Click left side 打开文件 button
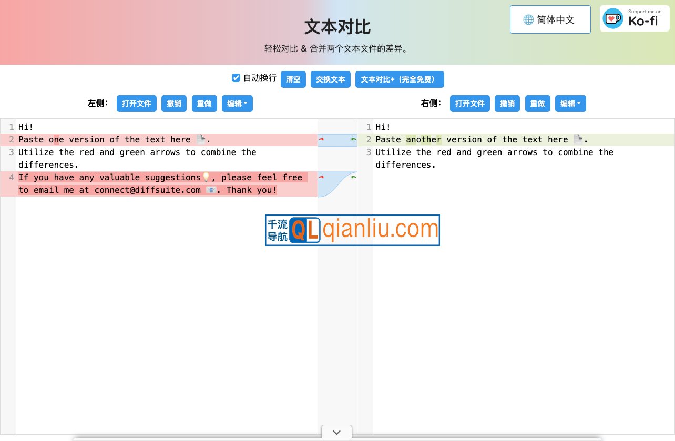This screenshot has width=675, height=441. [x=137, y=104]
